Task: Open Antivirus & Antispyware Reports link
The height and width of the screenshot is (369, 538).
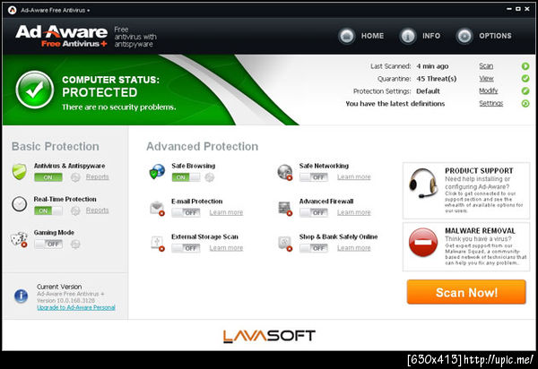Action: (x=98, y=176)
